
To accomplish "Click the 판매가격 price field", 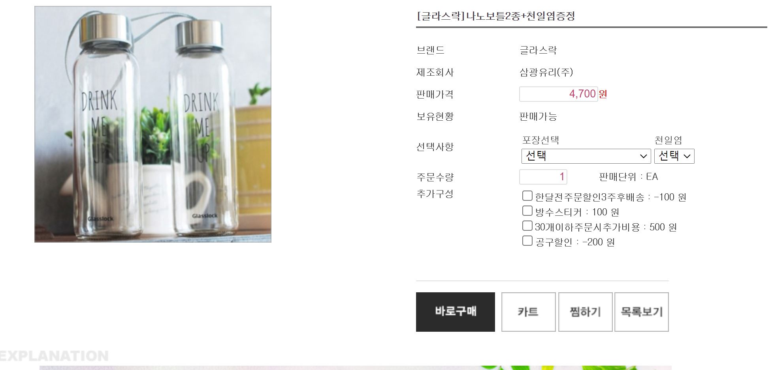I will point(559,94).
